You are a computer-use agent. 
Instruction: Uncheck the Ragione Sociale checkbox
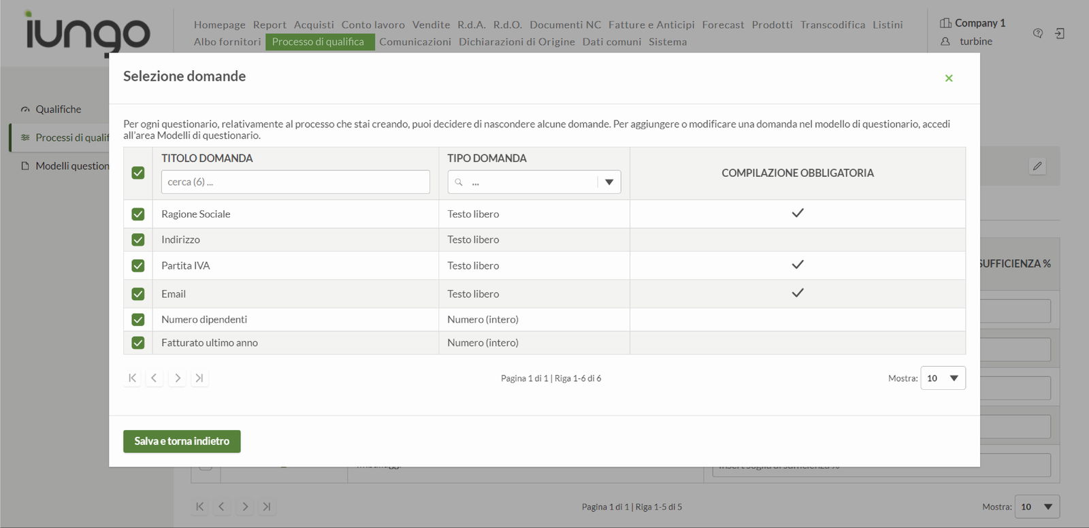[138, 214]
